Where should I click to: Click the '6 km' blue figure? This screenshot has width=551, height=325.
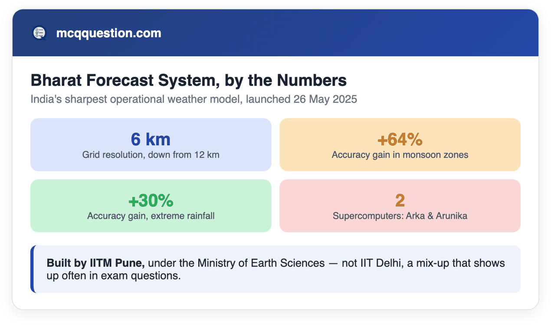point(151,139)
